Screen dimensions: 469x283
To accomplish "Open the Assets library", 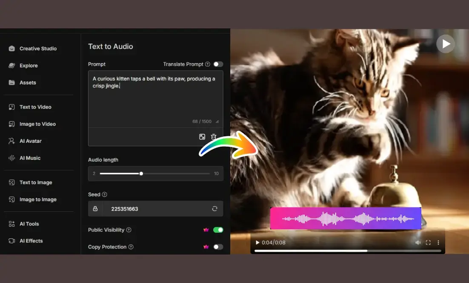I will coord(28,82).
